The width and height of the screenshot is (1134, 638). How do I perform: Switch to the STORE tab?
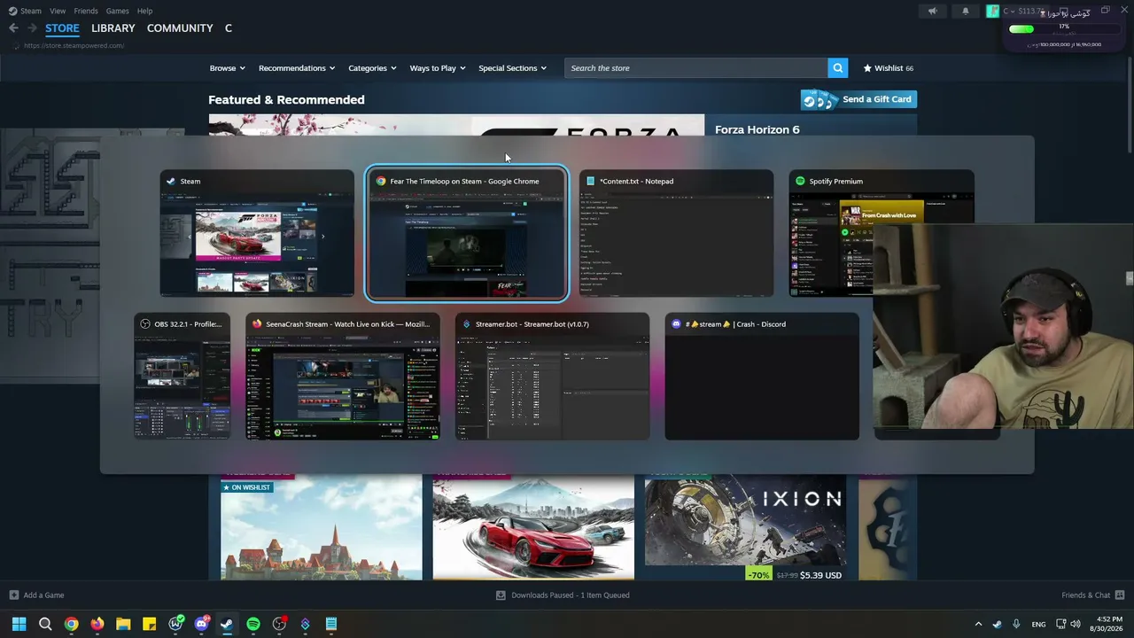pyautogui.click(x=62, y=28)
